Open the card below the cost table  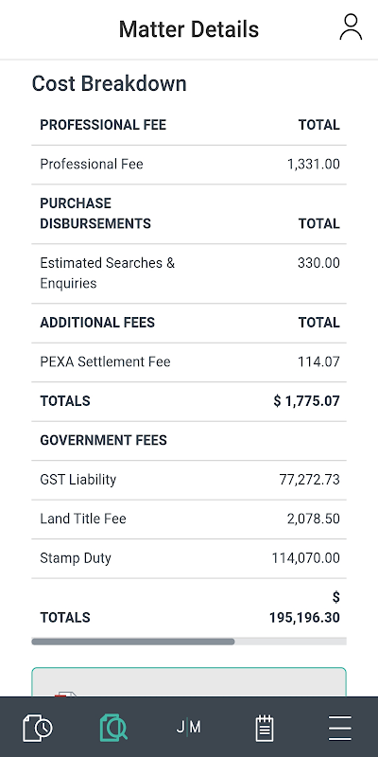189,681
